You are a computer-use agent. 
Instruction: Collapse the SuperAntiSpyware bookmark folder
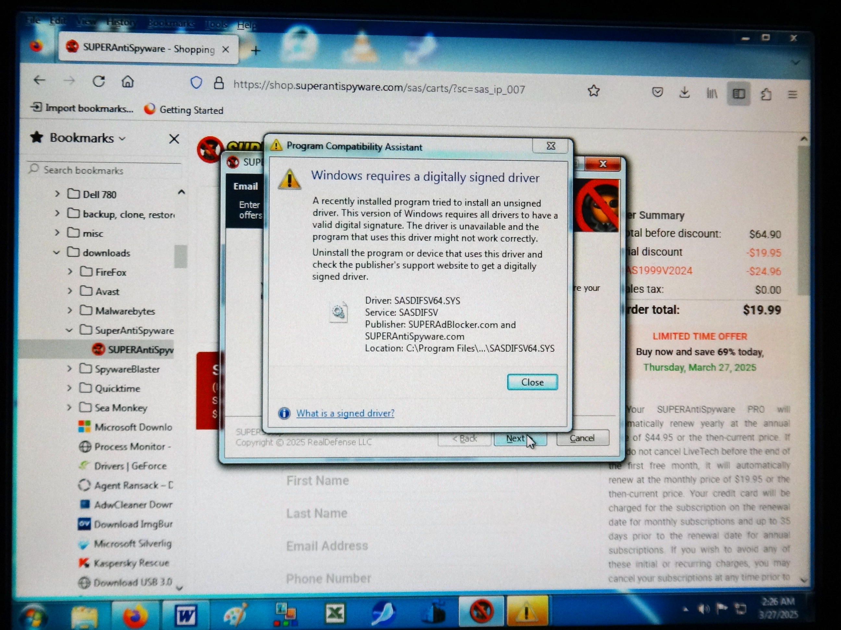point(69,330)
